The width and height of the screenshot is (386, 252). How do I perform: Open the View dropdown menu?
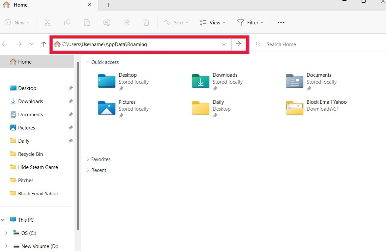coord(212,23)
